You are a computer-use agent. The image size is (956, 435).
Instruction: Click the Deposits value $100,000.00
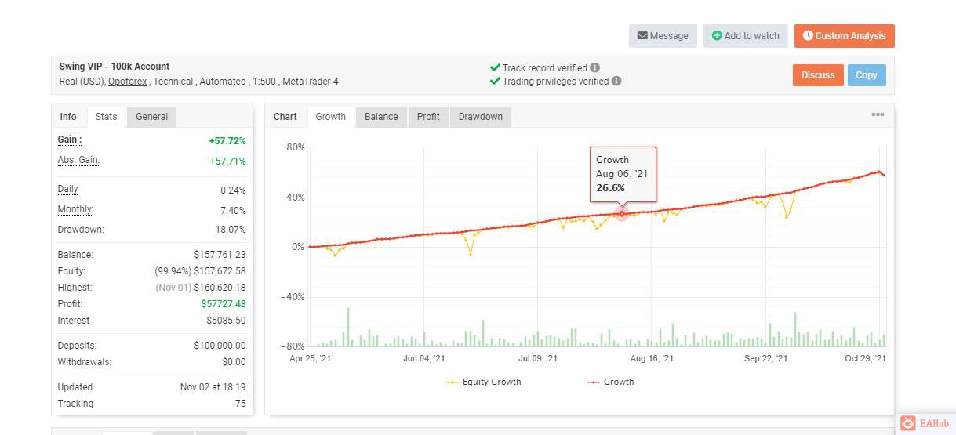pyautogui.click(x=220, y=346)
